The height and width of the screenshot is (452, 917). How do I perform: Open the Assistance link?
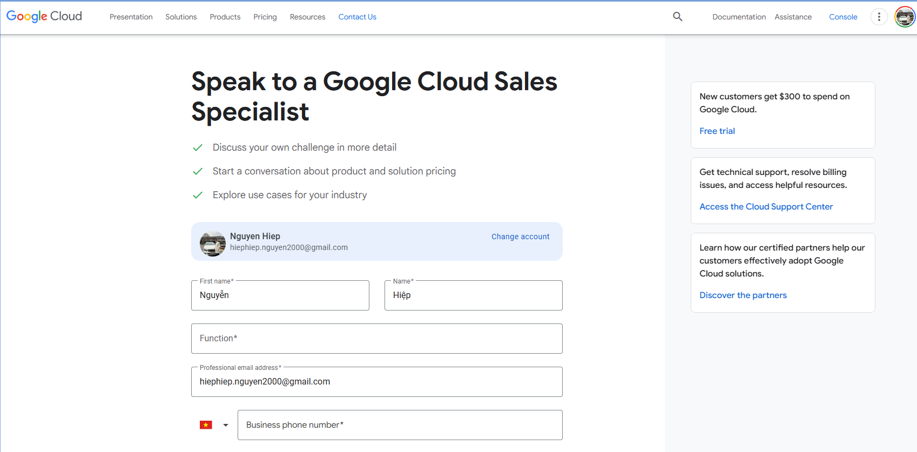793,17
